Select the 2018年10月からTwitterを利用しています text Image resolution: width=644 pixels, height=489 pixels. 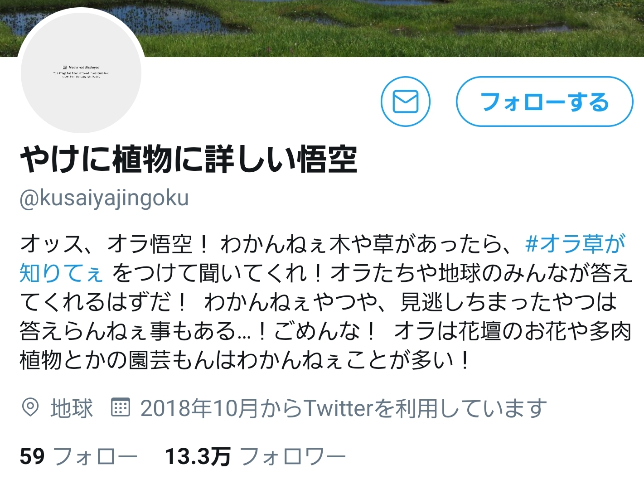(344, 408)
